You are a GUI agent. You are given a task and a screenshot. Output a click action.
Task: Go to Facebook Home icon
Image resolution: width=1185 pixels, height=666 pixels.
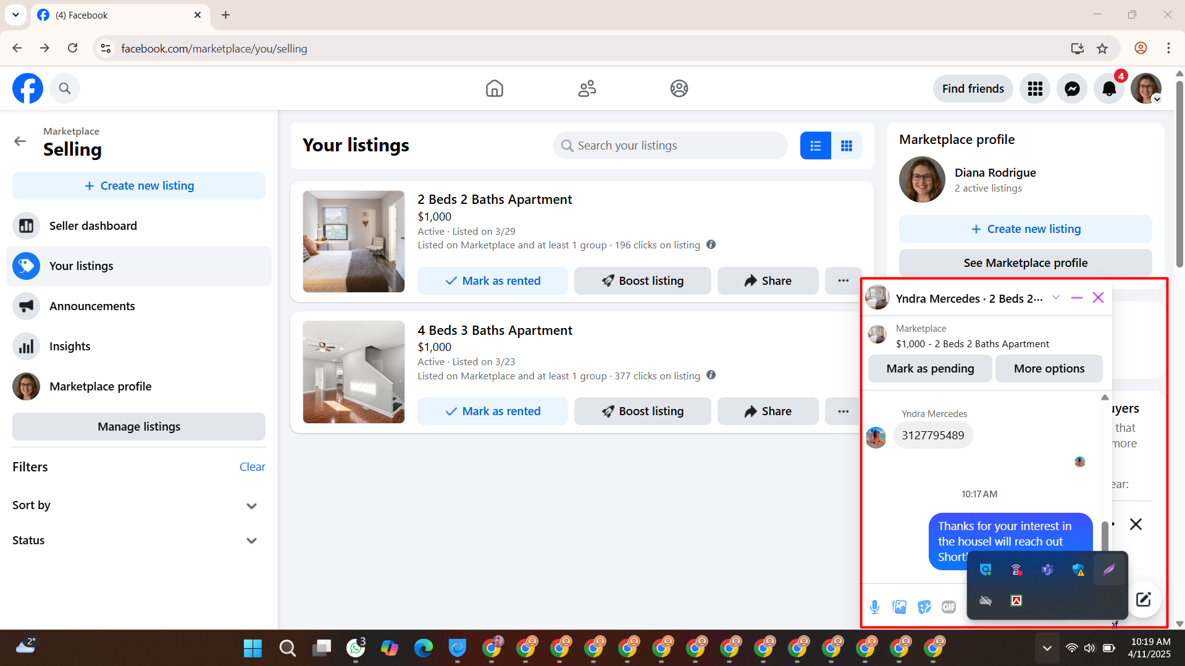tap(494, 88)
